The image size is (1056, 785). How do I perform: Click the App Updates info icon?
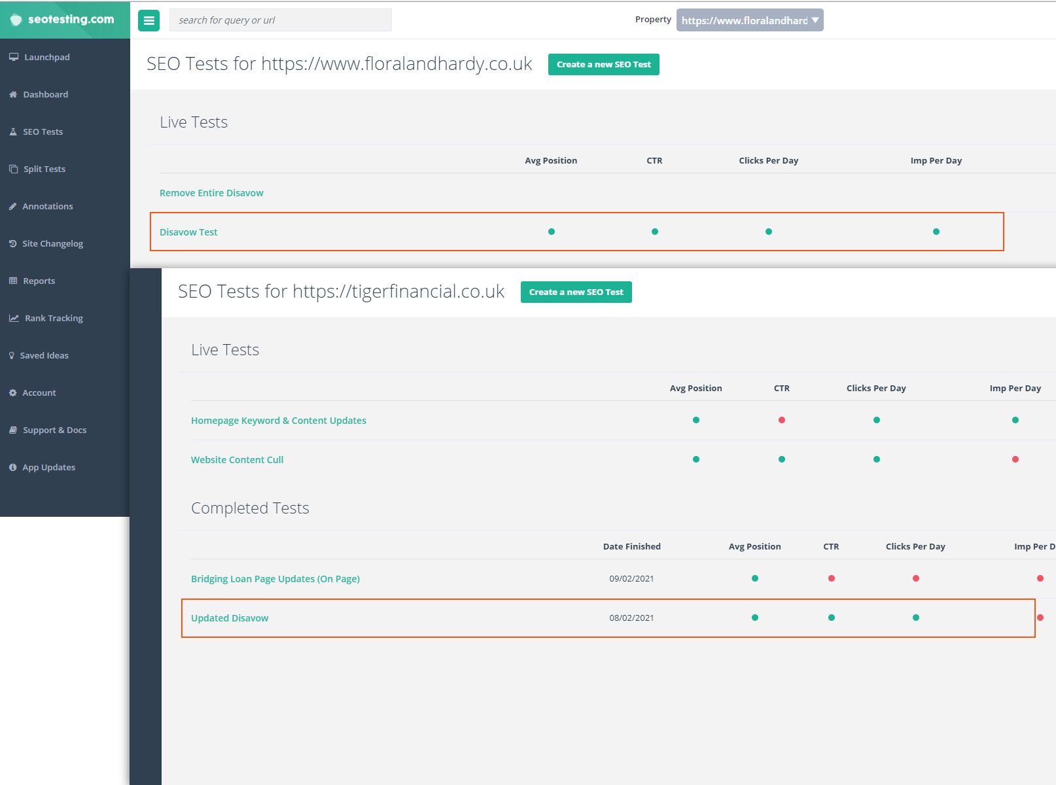[12, 467]
